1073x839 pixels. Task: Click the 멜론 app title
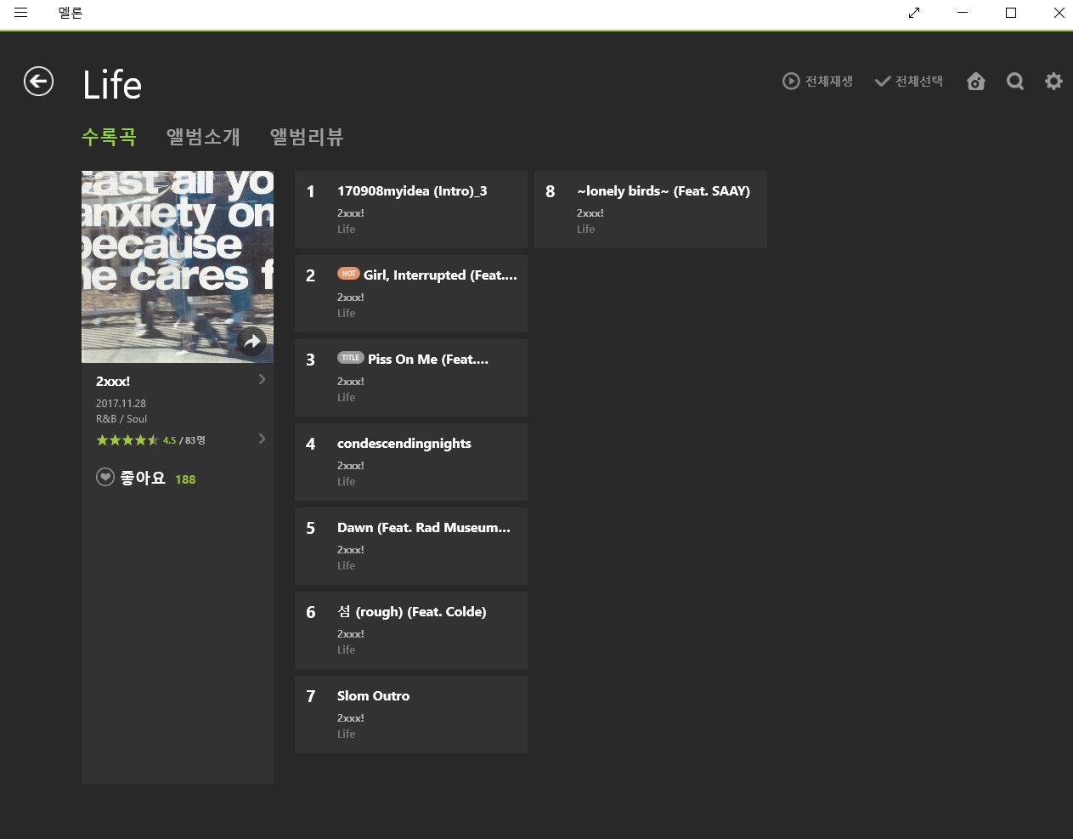point(71,13)
